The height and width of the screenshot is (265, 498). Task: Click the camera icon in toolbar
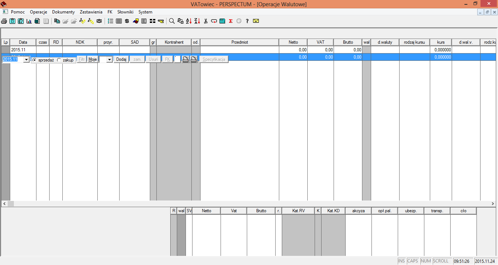click(x=99, y=21)
